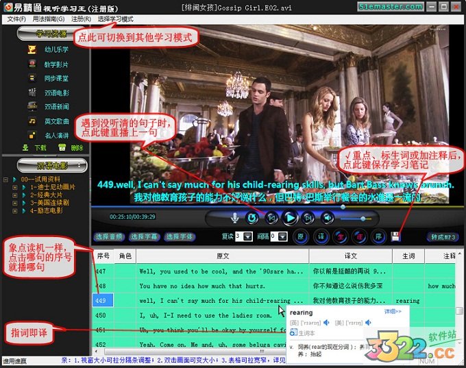
Task: Select the highlighted sentence number 449
Action: tap(103, 300)
